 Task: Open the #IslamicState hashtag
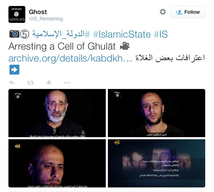click(x=122, y=34)
